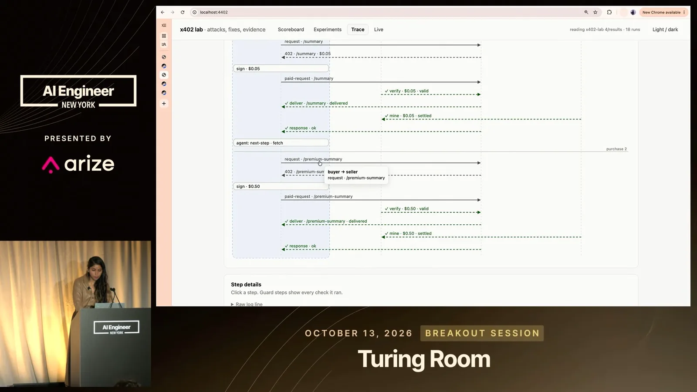Select the agent: next-step · fetch step
Image resolution: width=697 pixels, height=392 pixels.
click(281, 143)
